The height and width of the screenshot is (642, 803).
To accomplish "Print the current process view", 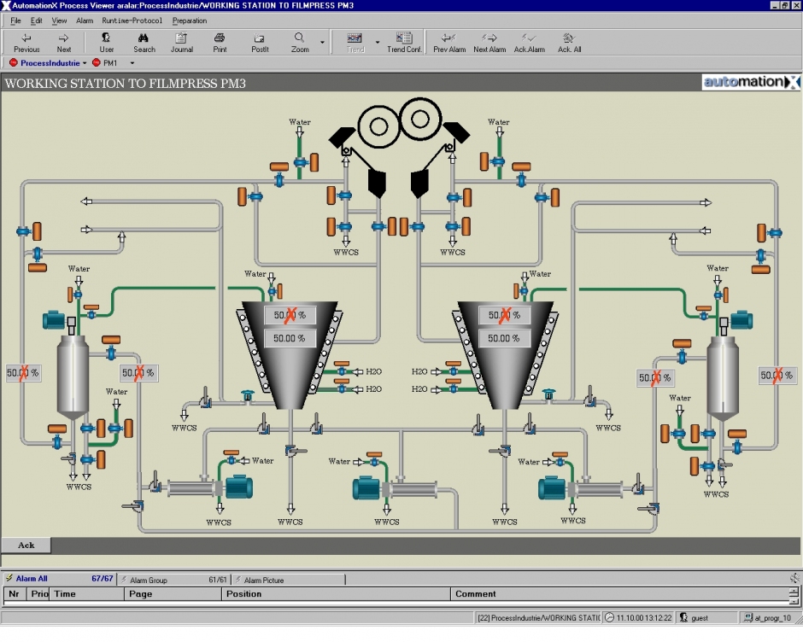I will coord(220,43).
